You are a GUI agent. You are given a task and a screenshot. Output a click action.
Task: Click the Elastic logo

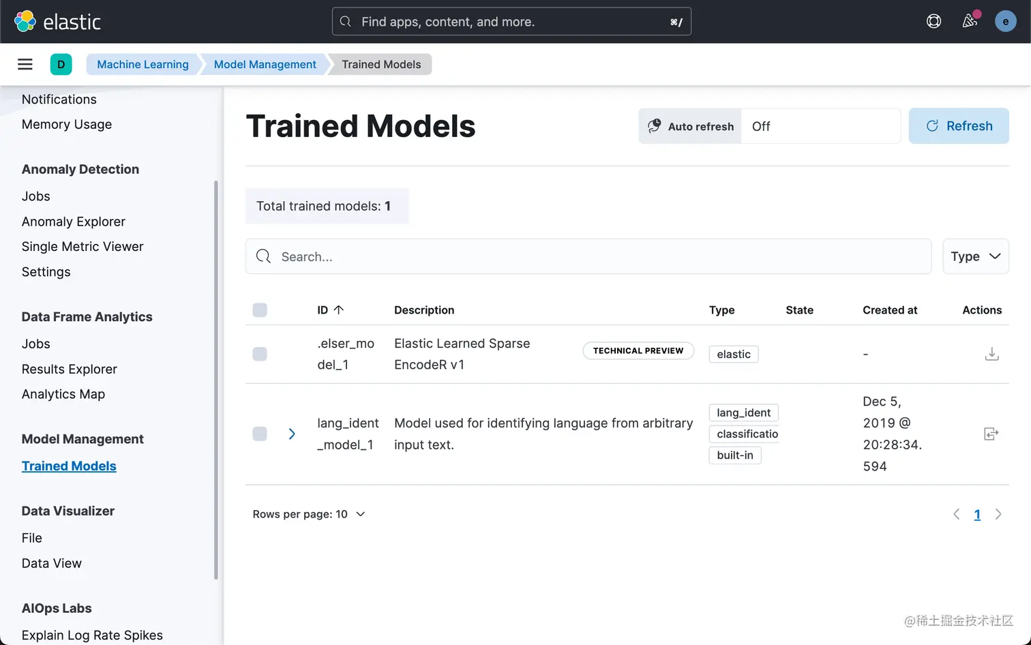click(57, 21)
